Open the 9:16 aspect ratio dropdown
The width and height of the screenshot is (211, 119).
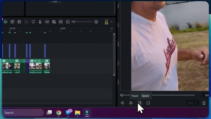(193, 103)
